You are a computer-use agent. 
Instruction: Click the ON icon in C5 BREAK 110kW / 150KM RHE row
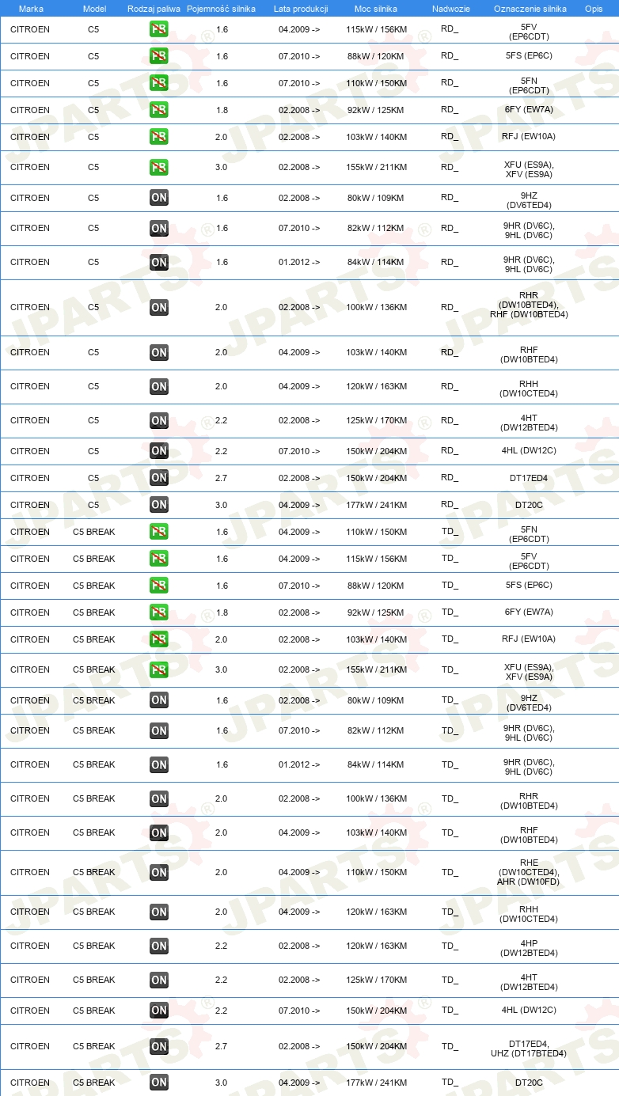[x=159, y=873]
